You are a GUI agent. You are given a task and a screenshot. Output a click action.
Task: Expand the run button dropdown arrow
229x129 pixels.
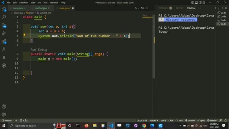138,8
